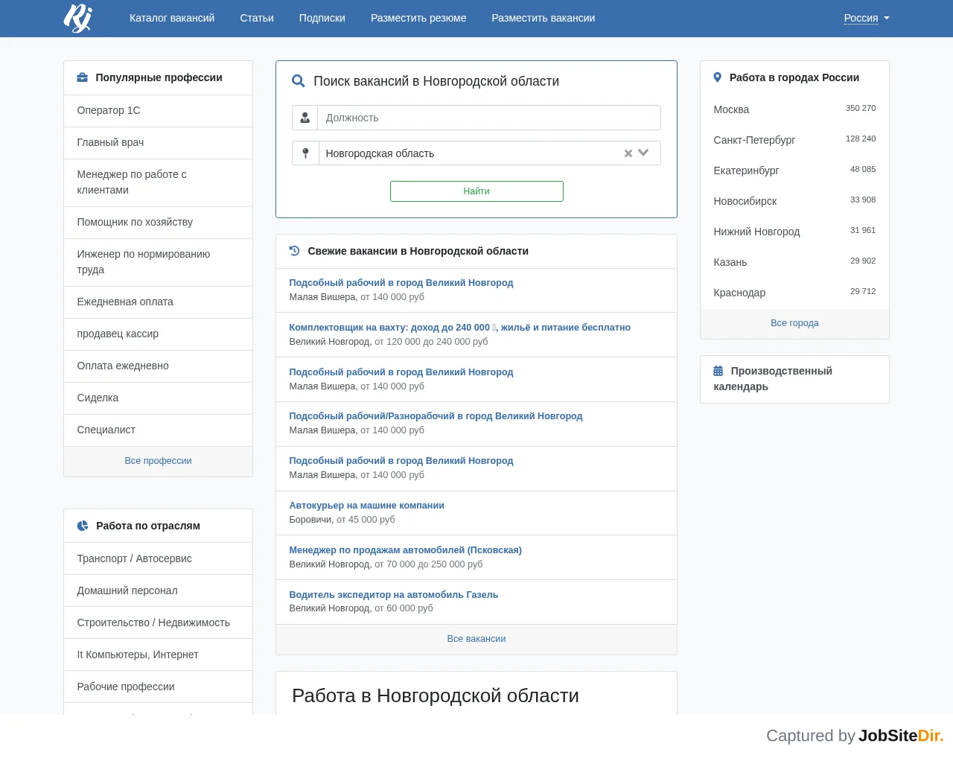This screenshot has height=758, width=953.
Task: Open the Каталог вакансий menu item
Action: 172,18
